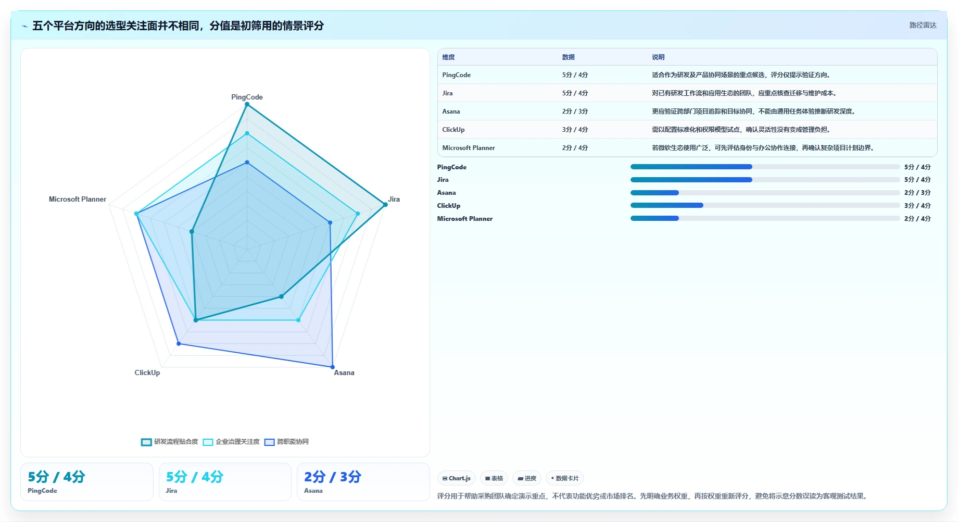Click the PingCode table description starting 适合作为研发

[742, 75]
